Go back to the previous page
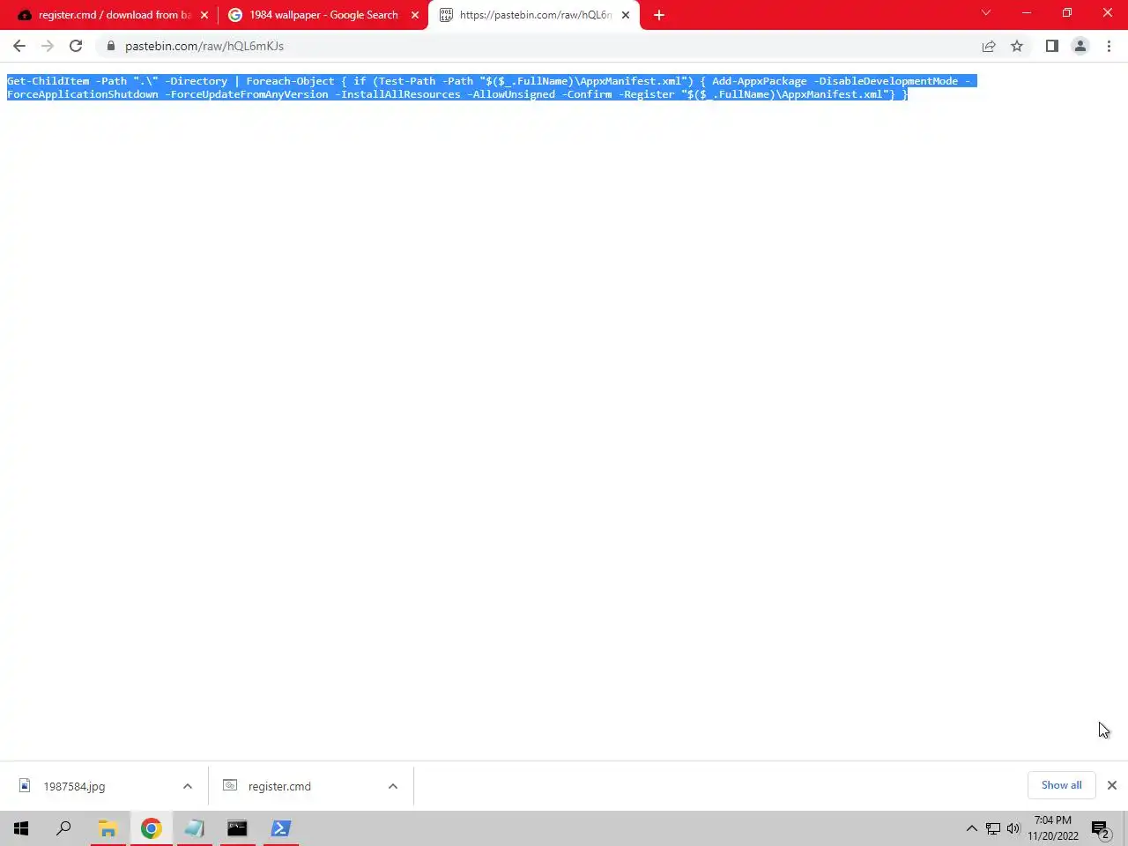 pyautogui.click(x=19, y=46)
